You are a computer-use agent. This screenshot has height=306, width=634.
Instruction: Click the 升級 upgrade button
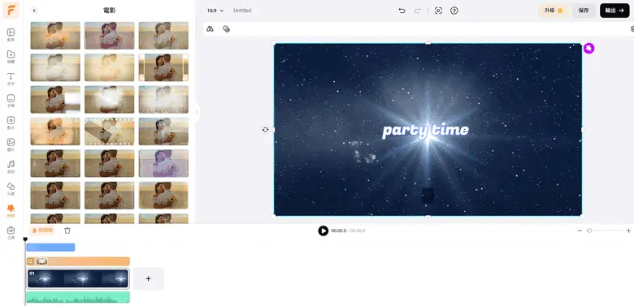tap(554, 11)
